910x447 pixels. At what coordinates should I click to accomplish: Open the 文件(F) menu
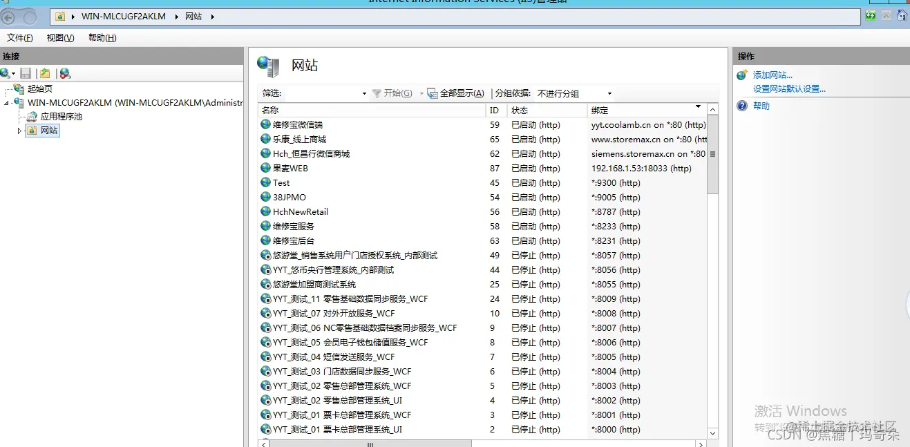click(20, 38)
